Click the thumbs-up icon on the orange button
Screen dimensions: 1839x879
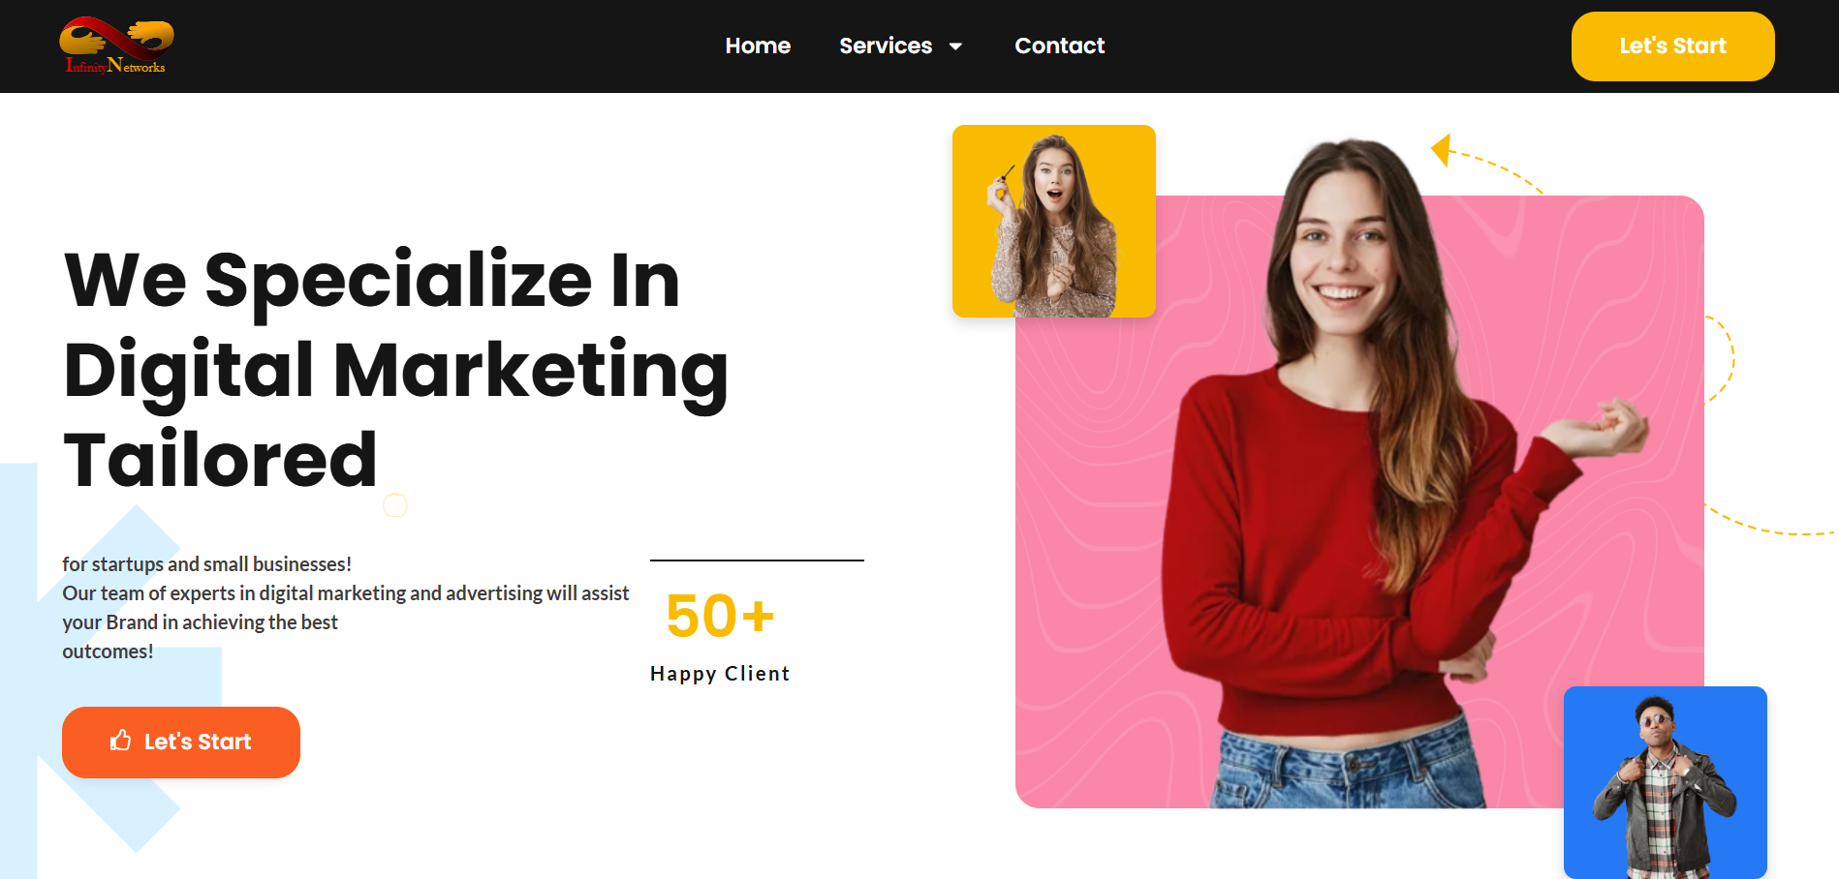(x=120, y=741)
